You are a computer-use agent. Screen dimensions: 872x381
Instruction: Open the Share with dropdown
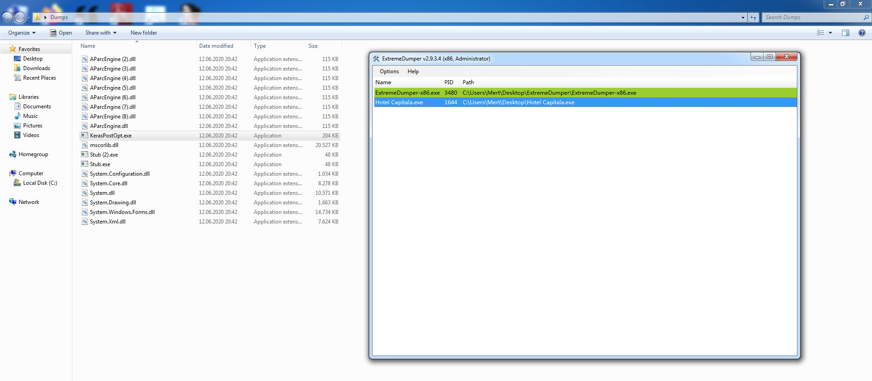point(101,33)
